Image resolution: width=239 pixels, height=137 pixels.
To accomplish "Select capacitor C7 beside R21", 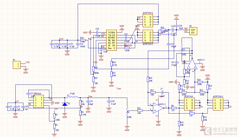I will [x=162, y=92].
